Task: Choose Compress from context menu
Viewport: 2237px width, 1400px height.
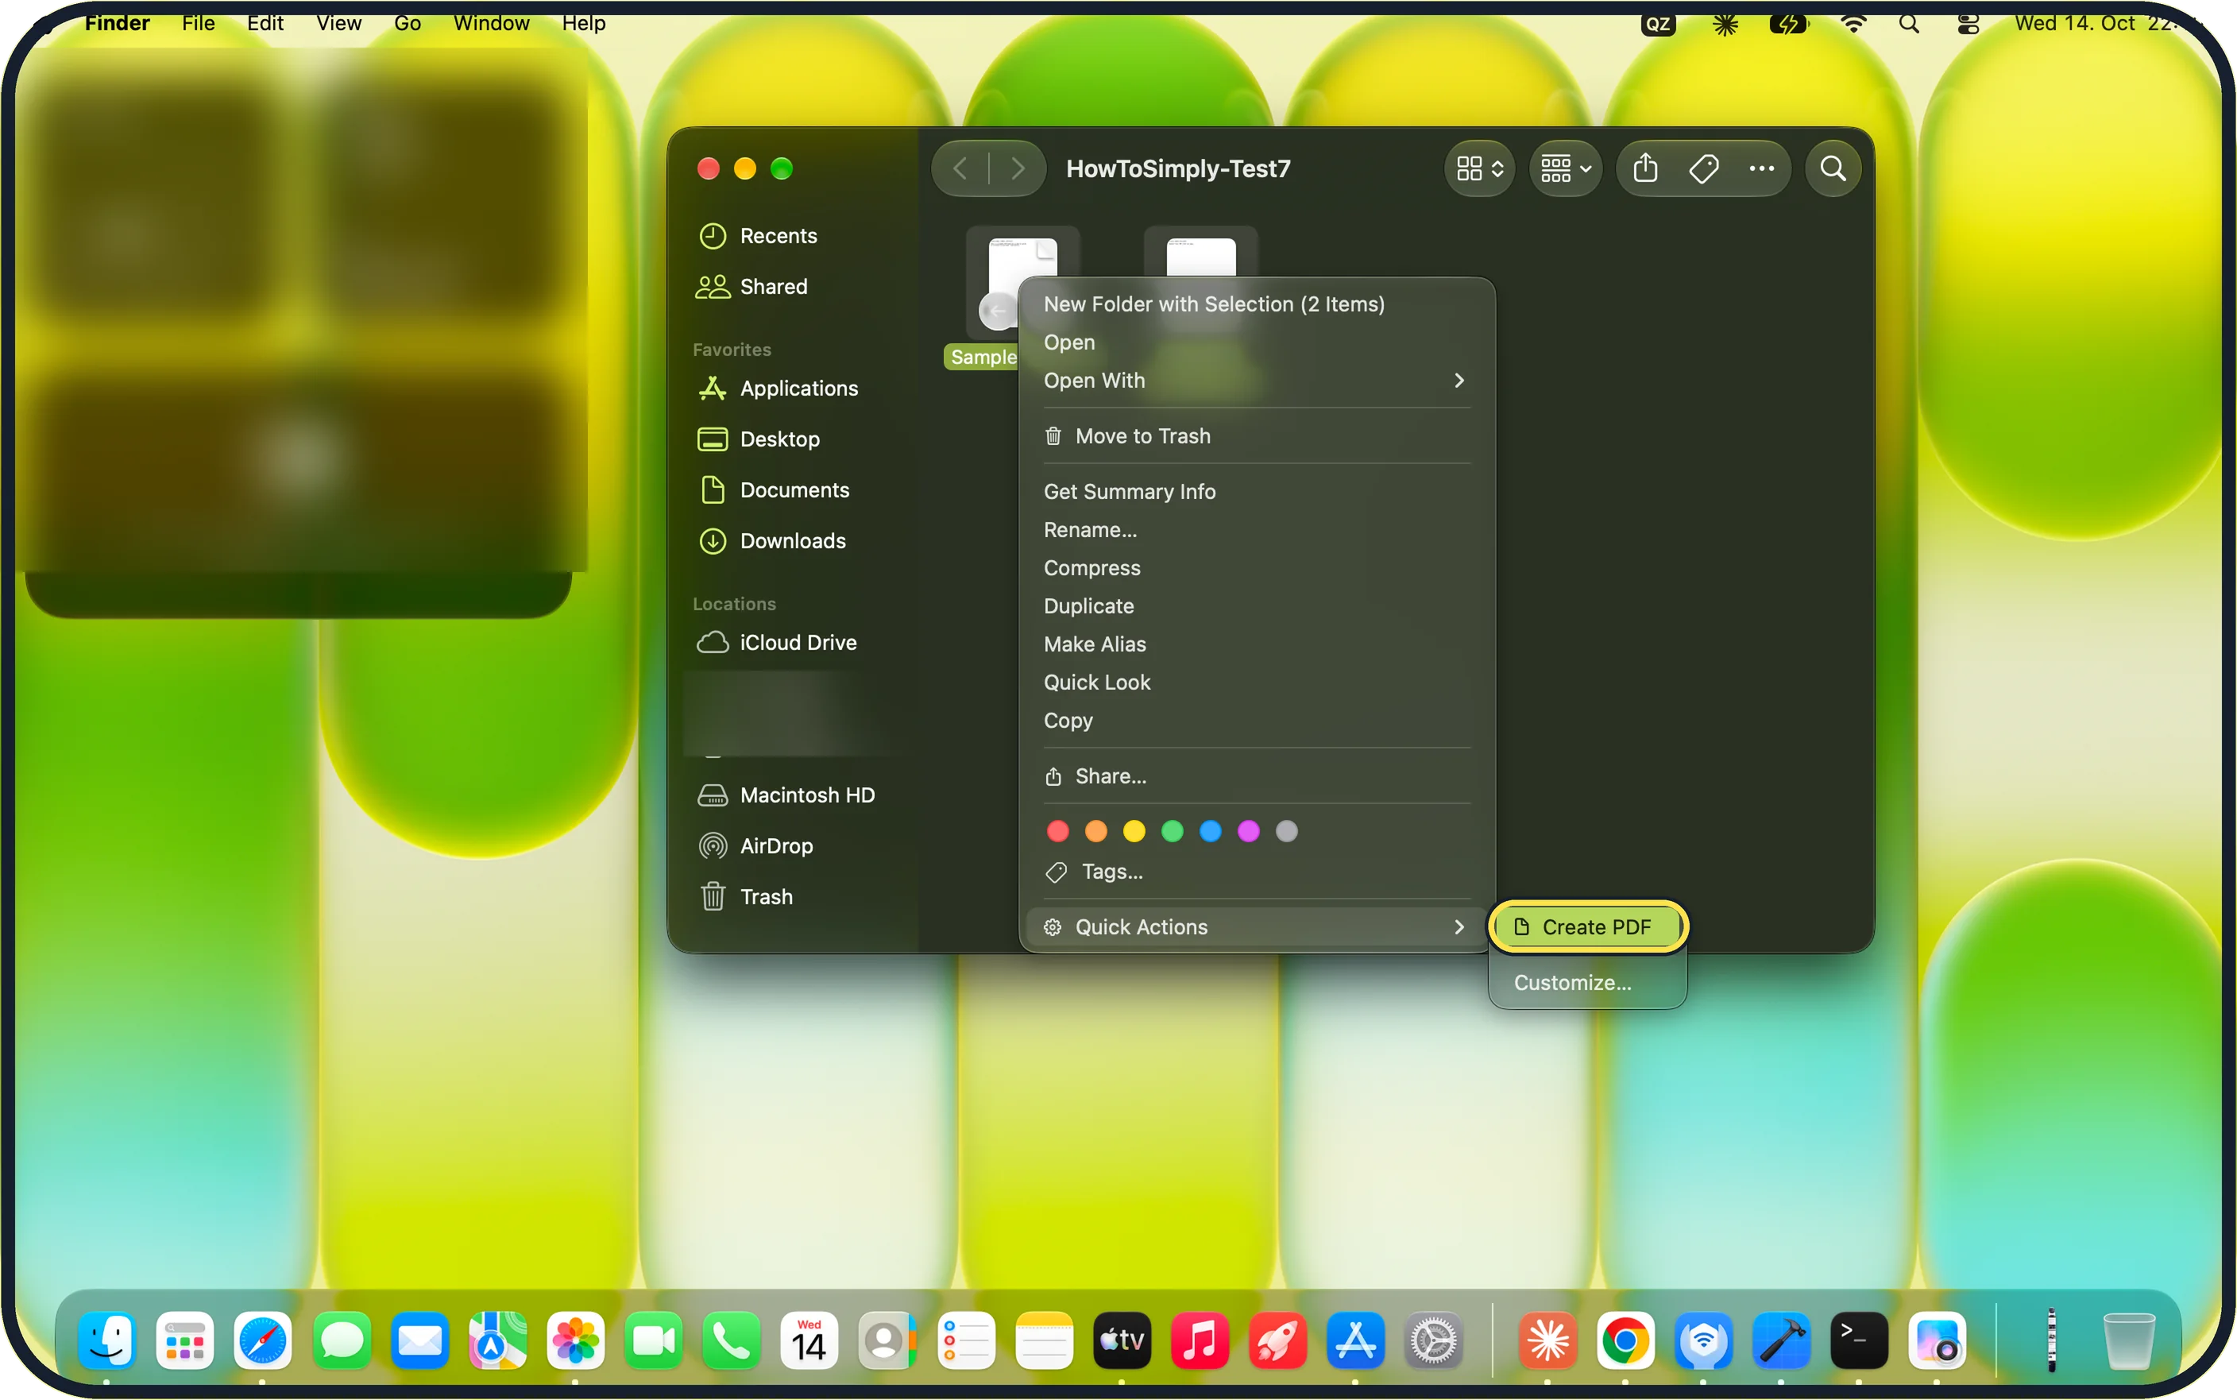Action: pyautogui.click(x=1256, y=567)
